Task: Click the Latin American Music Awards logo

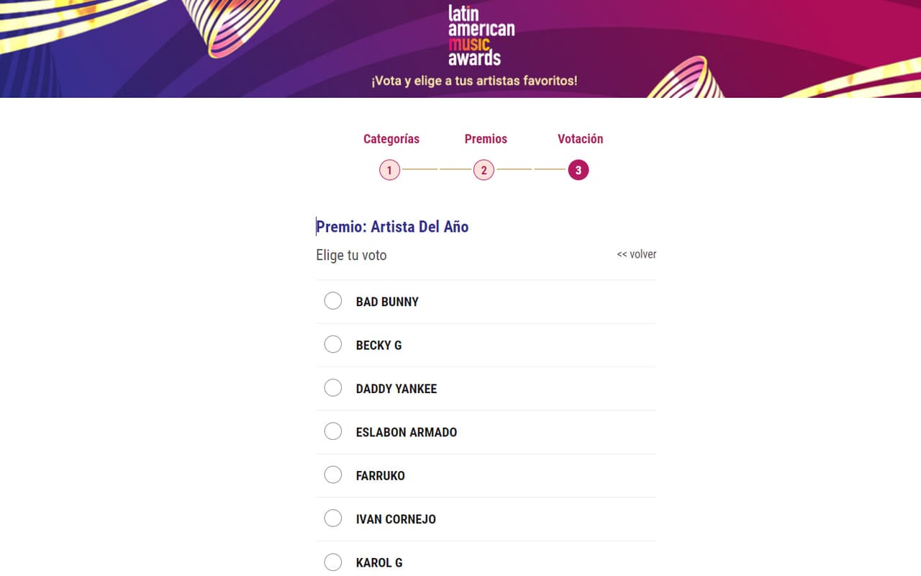Action: point(481,35)
